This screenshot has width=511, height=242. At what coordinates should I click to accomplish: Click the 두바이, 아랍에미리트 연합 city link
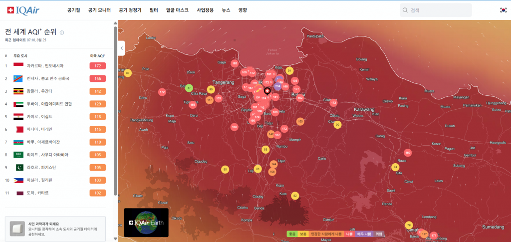(x=48, y=104)
